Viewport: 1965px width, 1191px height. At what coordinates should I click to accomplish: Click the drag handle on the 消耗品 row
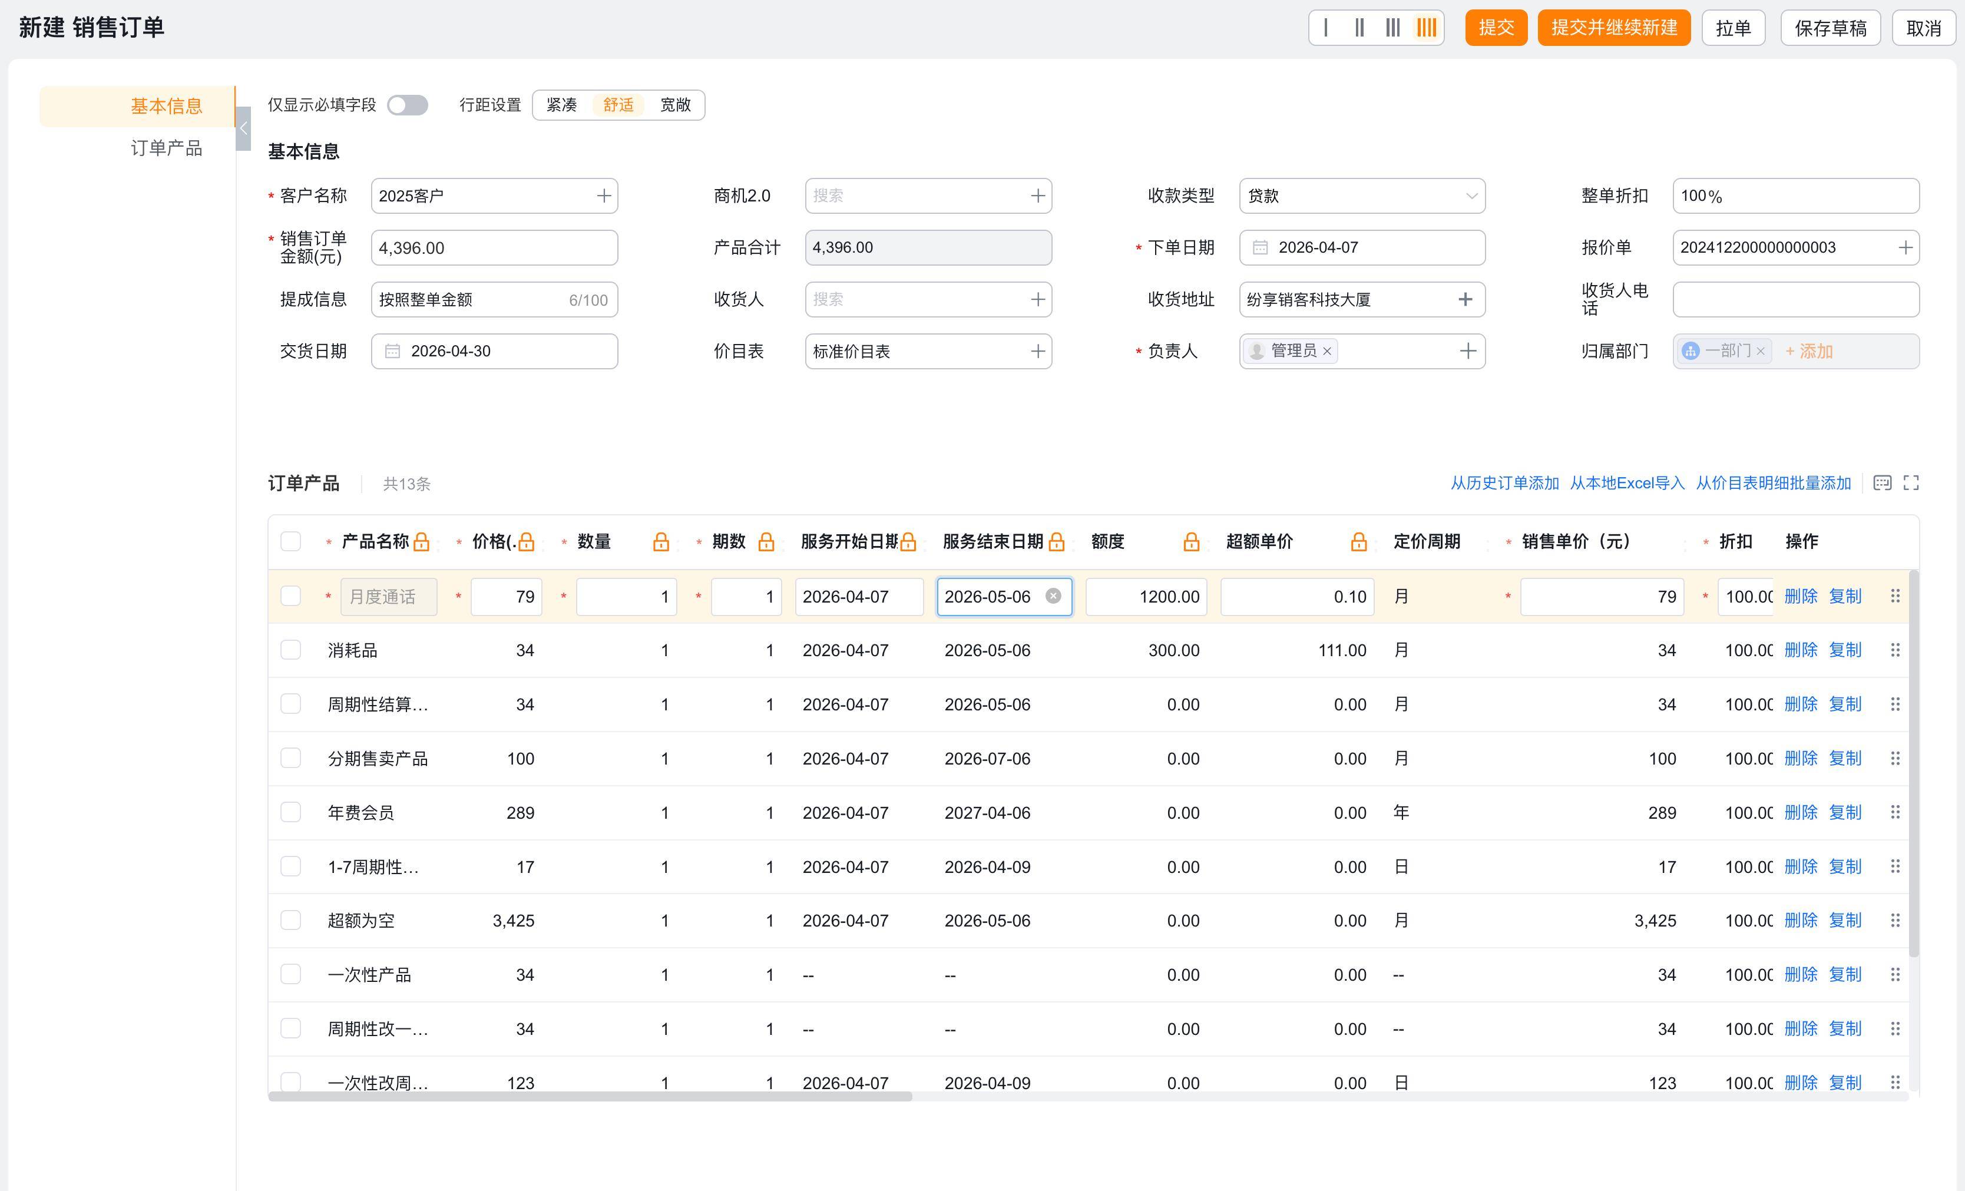[x=1895, y=650]
